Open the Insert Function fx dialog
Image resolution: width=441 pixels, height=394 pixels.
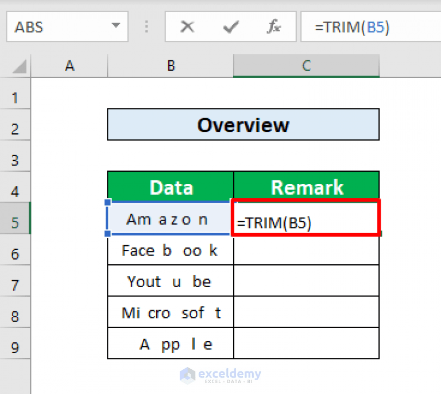pos(274,27)
